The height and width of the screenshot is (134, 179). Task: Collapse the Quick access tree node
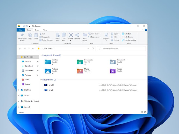coord(18,57)
